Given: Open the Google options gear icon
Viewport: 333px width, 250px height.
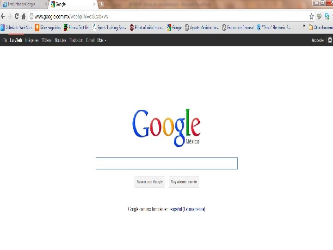Looking at the screenshot, I should pyautogui.click(x=330, y=40).
